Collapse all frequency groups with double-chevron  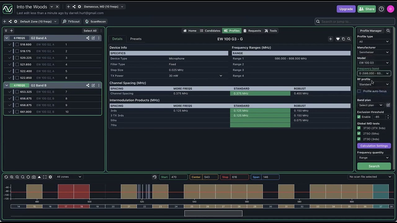pos(6,31)
